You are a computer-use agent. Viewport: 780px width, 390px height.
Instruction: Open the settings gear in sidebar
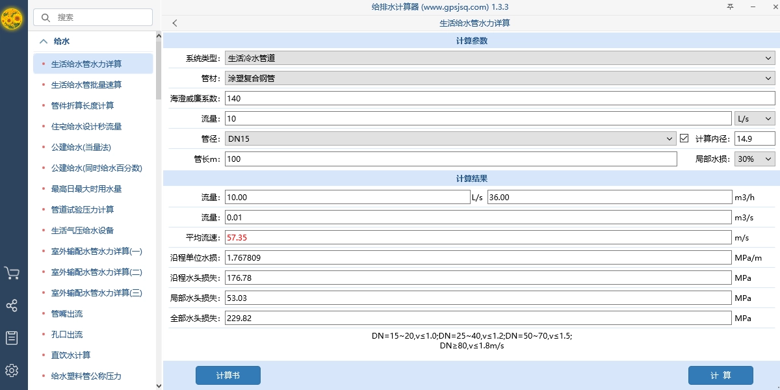tap(12, 370)
